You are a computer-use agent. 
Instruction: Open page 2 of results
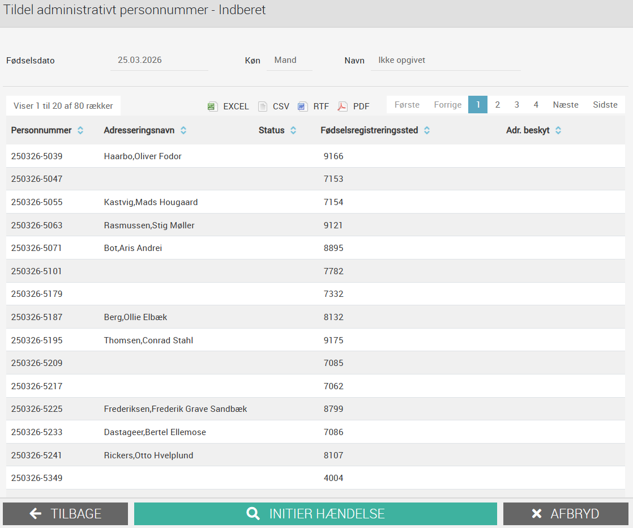[x=497, y=105]
